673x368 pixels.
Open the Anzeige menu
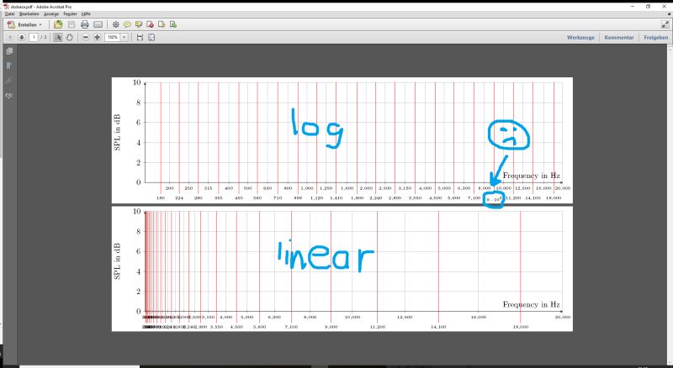51,13
